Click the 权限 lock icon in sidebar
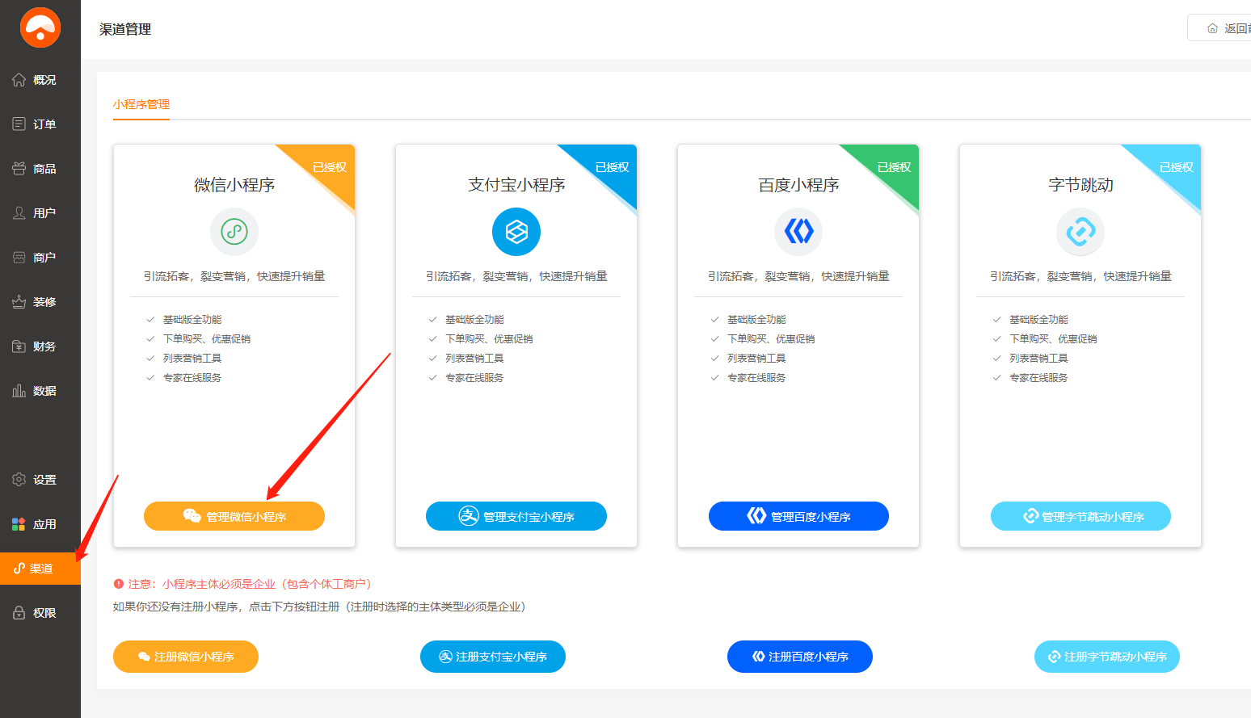The image size is (1251, 718). 19,613
